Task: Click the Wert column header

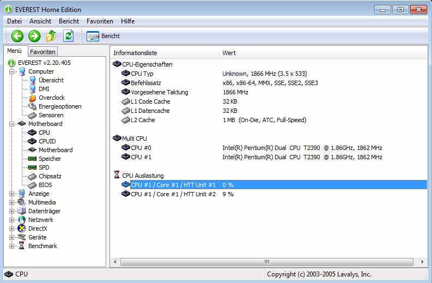Action: pos(324,53)
